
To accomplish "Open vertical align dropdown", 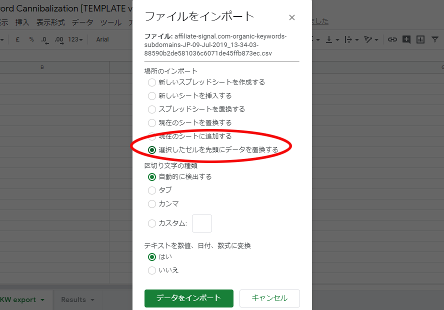I will 332,39.
